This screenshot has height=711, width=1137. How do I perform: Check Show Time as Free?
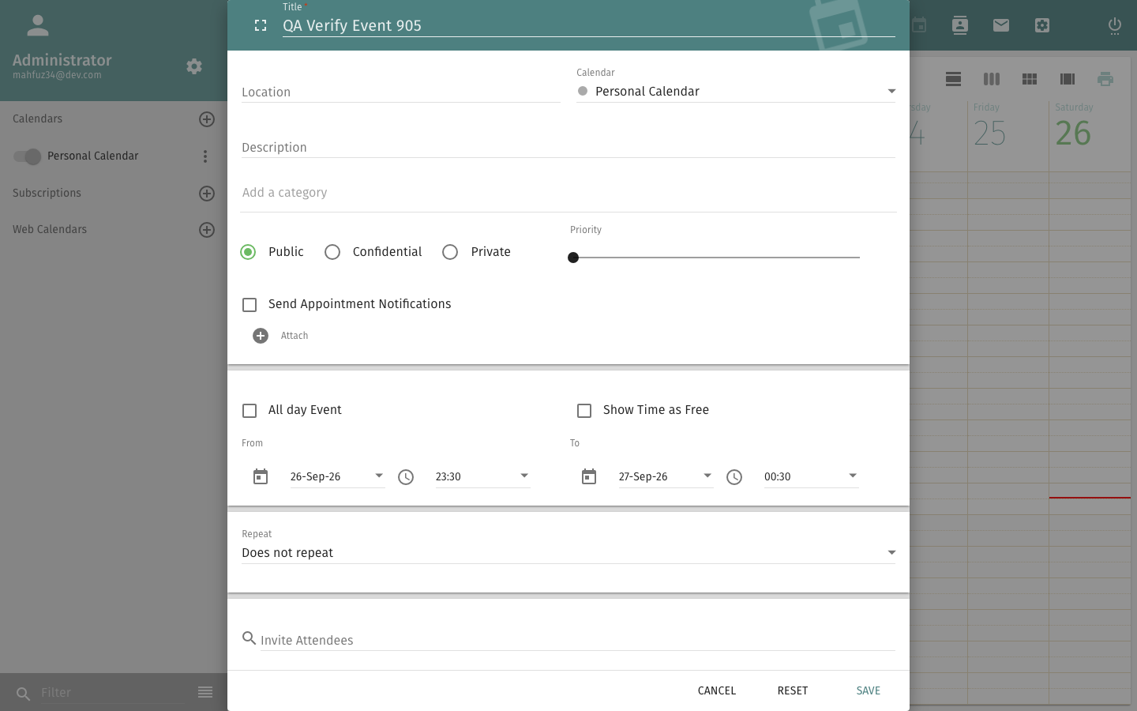584,411
